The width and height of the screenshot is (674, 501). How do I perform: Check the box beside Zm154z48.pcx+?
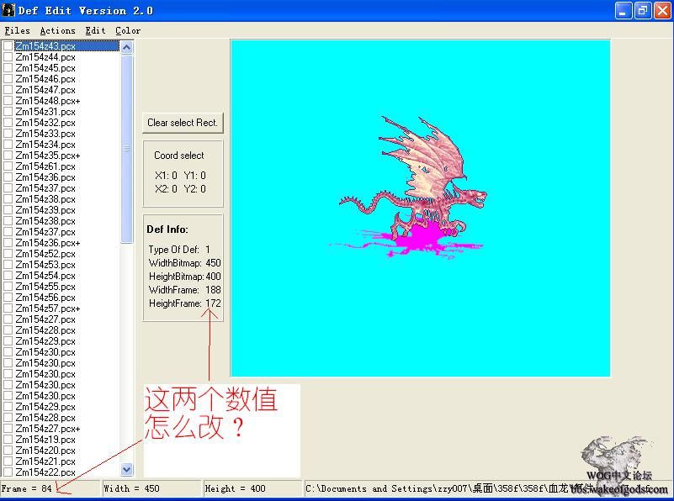point(8,101)
